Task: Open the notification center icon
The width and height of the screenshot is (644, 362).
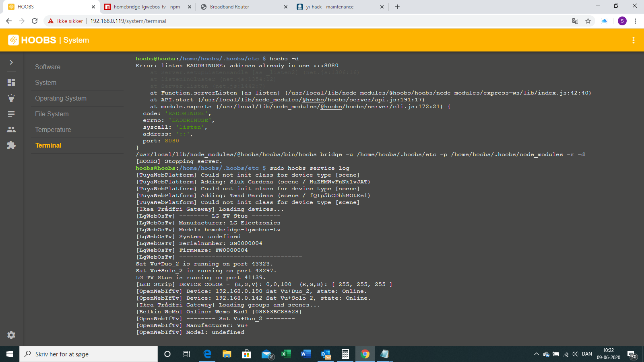Action: [632, 354]
